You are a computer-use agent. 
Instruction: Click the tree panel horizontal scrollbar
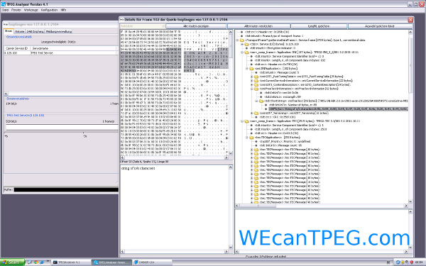322,206
